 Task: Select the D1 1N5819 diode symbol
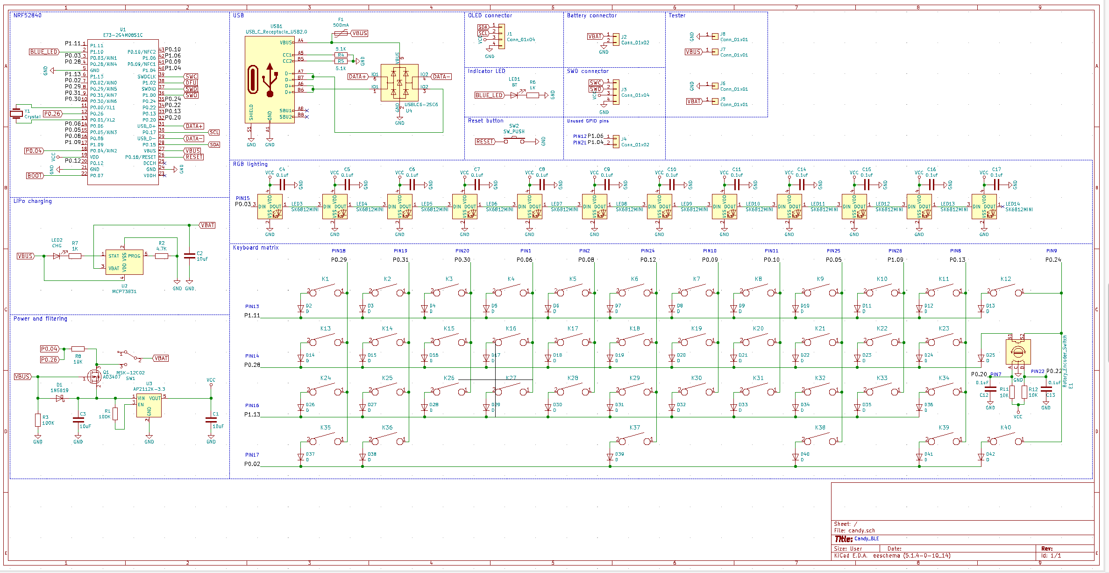(60, 398)
